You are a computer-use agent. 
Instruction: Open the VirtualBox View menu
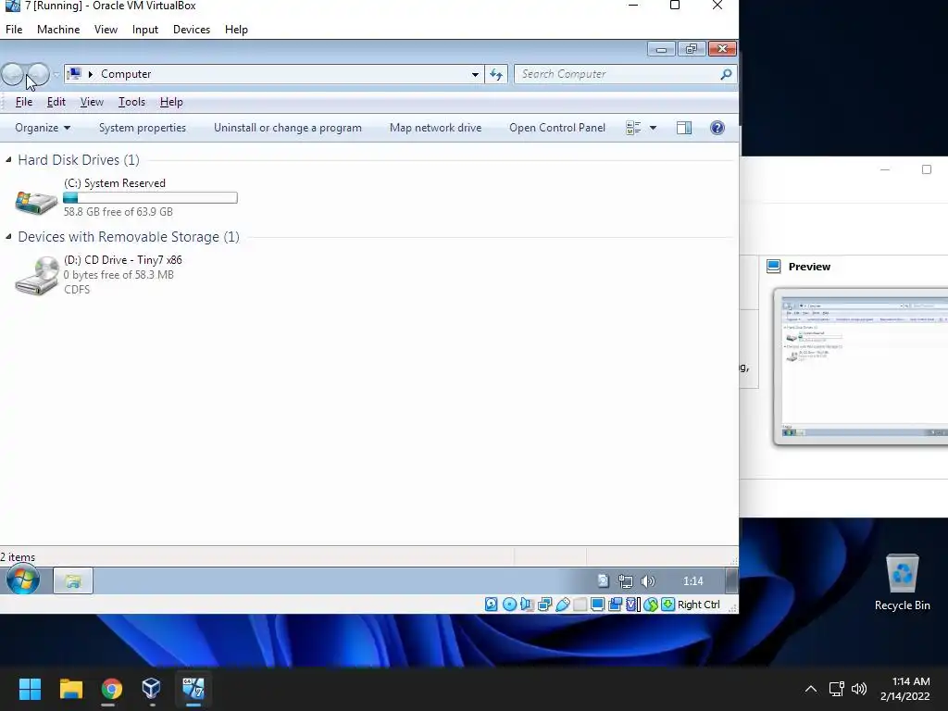[x=106, y=30]
